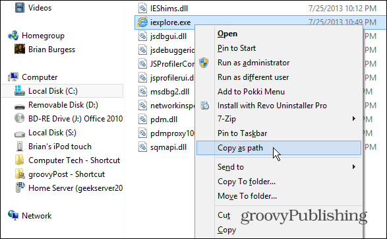
Task: Click the networkinspection file icon
Action: pos(142,106)
